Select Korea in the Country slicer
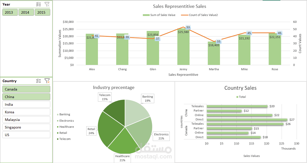307x163 pixels. (x=26, y=112)
